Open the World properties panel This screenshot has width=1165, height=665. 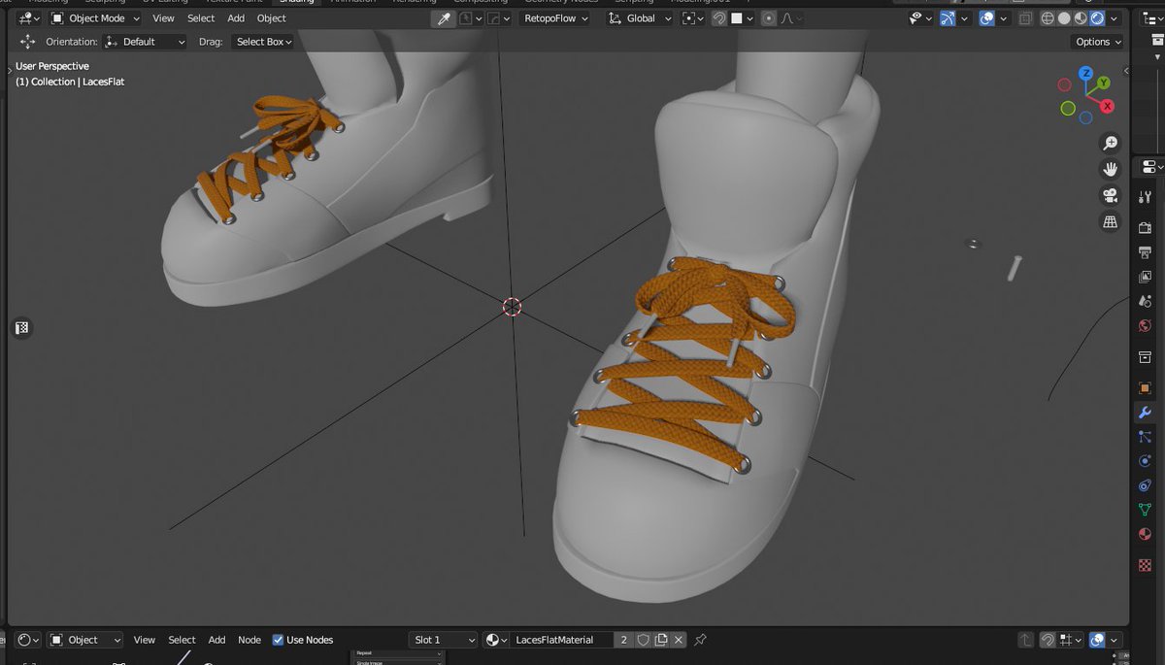pyautogui.click(x=1144, y=323)
